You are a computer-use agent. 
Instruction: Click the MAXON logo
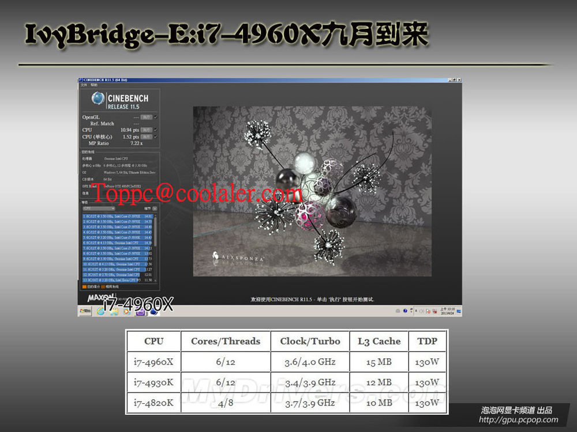click(100, 297)
